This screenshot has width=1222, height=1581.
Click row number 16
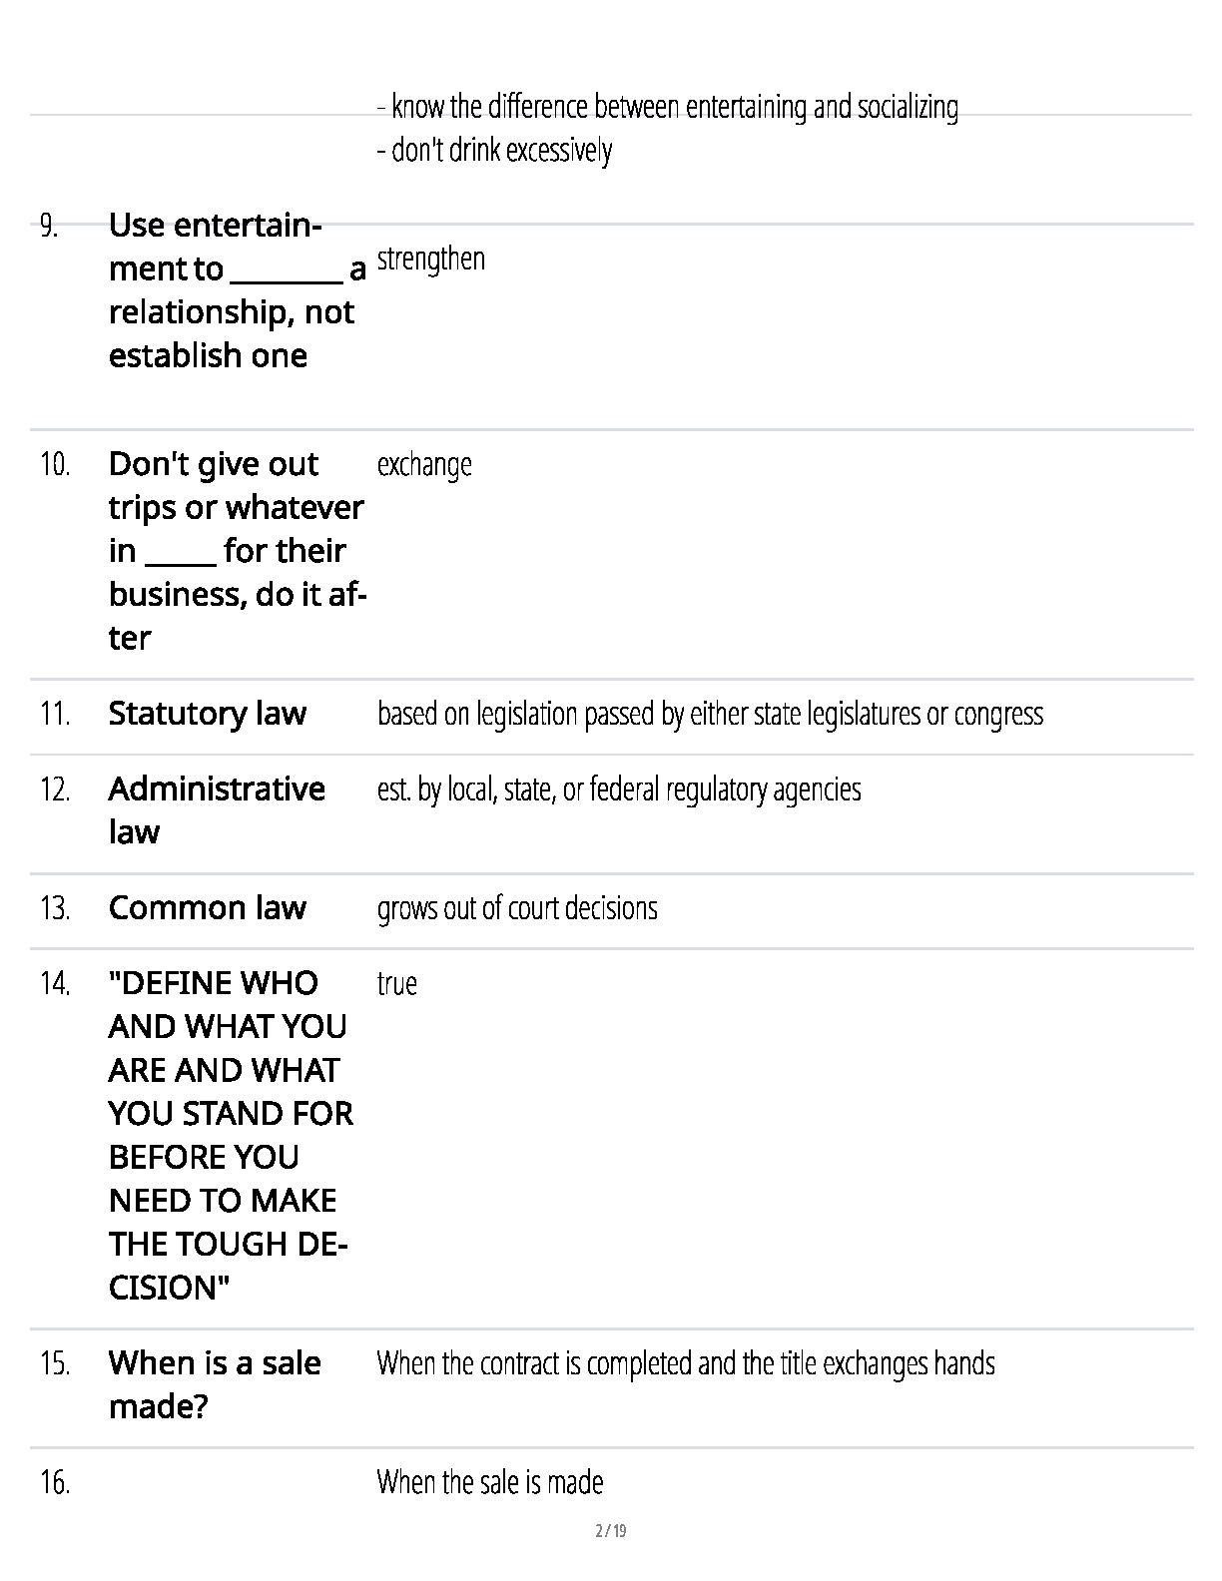[x=55, y=1483]
